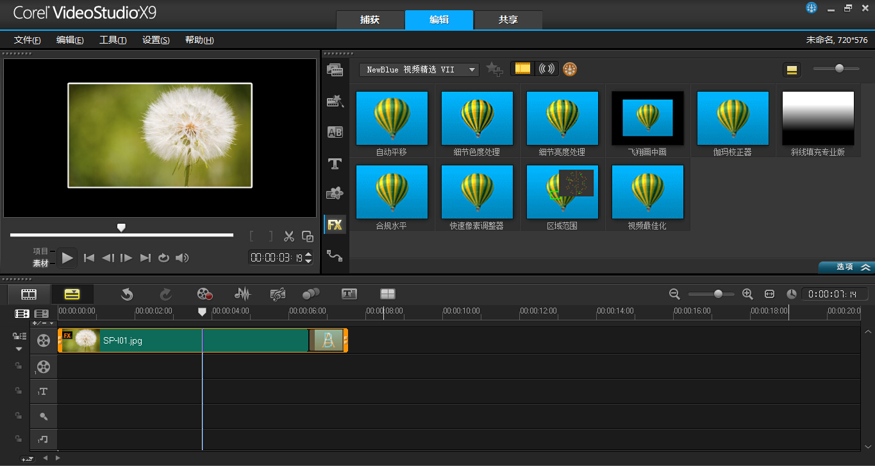
Task: Select the 细节色度处理 filter thumbnail
Action: click(477, 119)
